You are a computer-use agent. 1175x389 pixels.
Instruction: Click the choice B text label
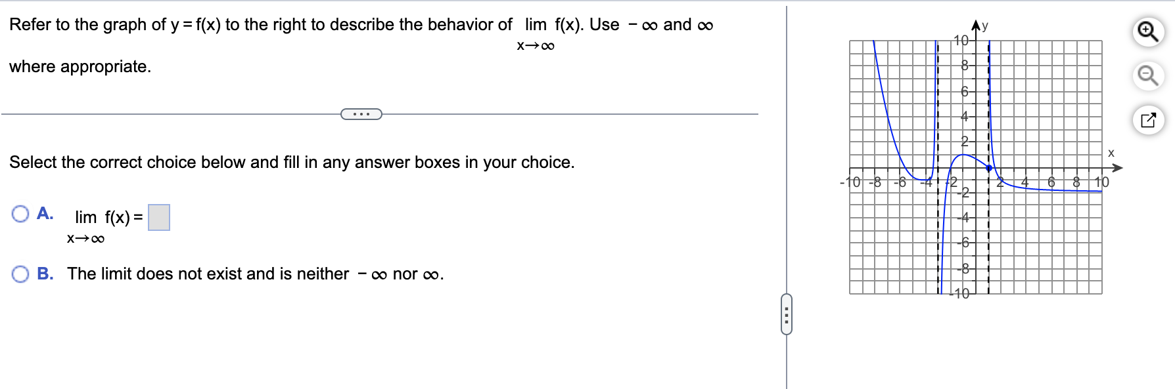[255, 274]
